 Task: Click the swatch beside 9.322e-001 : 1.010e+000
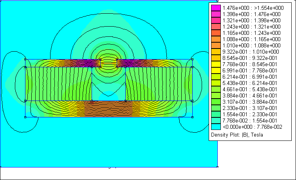coord(216,52)
